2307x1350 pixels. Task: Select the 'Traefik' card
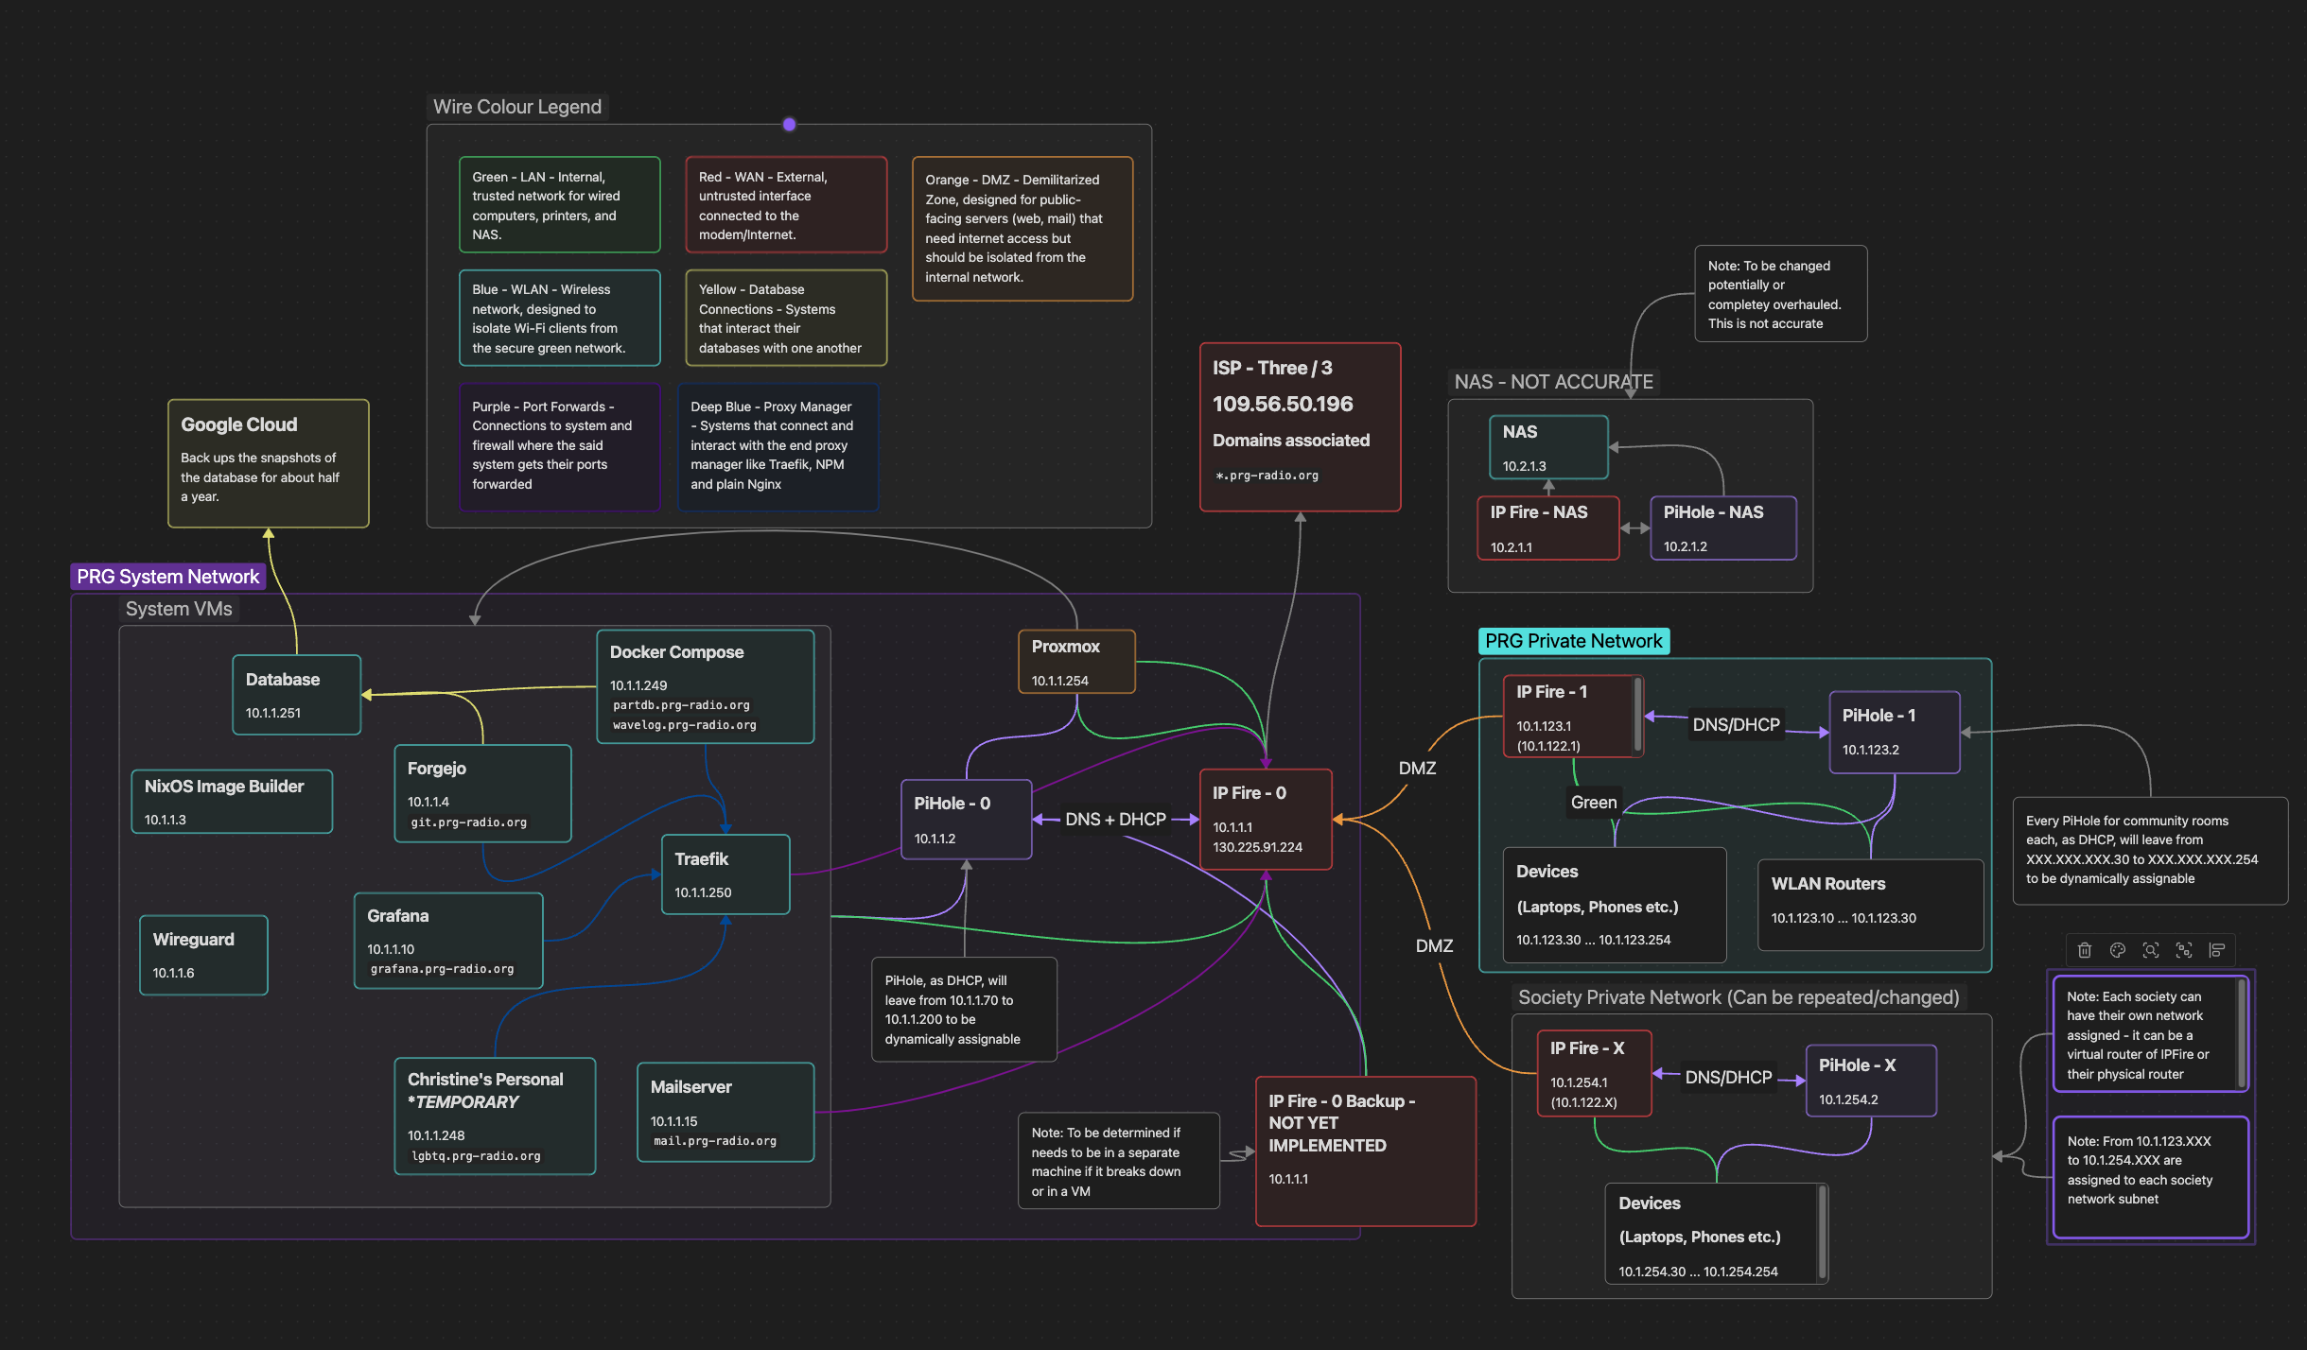(725, 874)
